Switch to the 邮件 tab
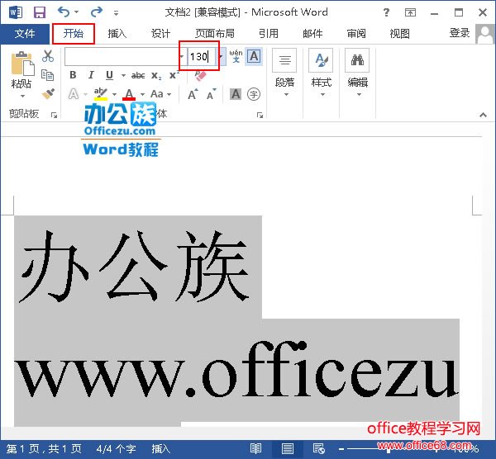The width and height of the screenshot is (496, 459). [x=312, y=34]
